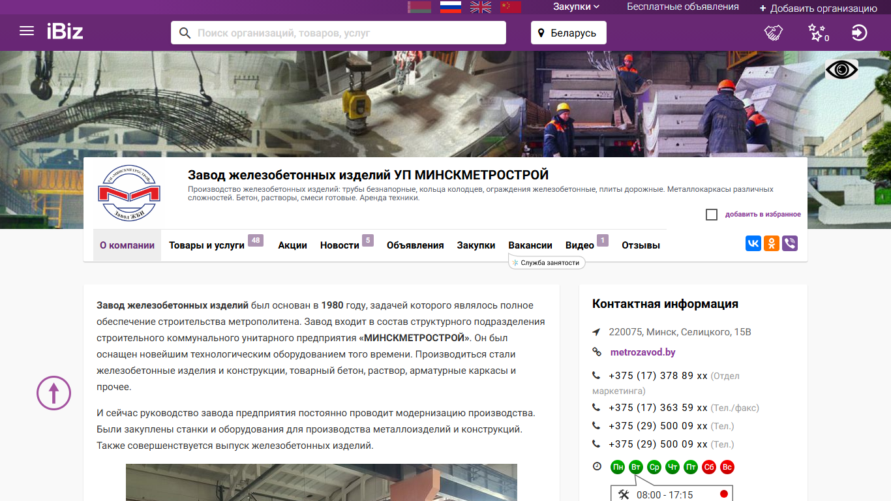Select Wednesday (Ср) schedule circle
The image size is (891, 501).
tap(654, 467)
